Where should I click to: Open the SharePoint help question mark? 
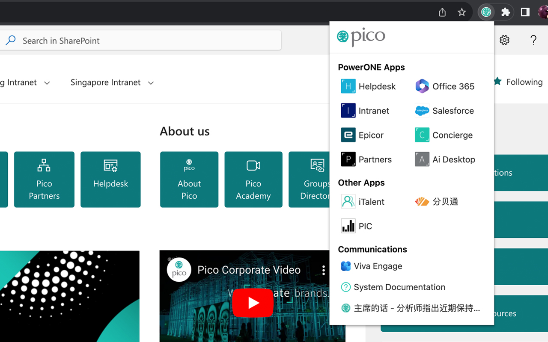(x=533, y=40)
